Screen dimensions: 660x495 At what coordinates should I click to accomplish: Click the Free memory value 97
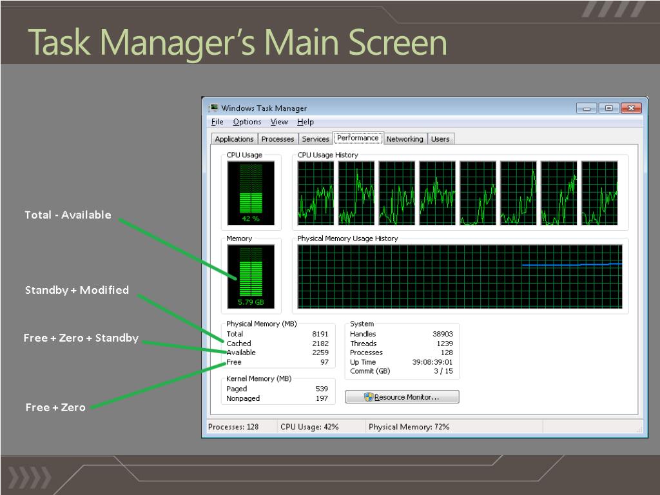coord(324,362)
